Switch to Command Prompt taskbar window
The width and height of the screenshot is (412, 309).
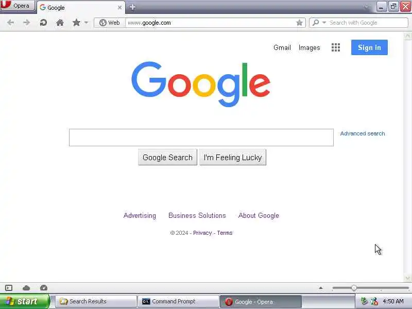(178, 301)
